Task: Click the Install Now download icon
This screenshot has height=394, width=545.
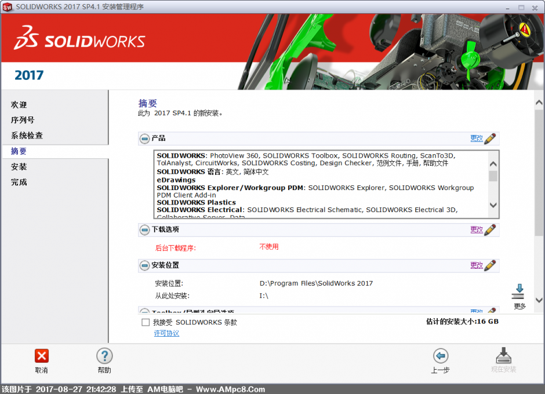Action: pos(503,355)
